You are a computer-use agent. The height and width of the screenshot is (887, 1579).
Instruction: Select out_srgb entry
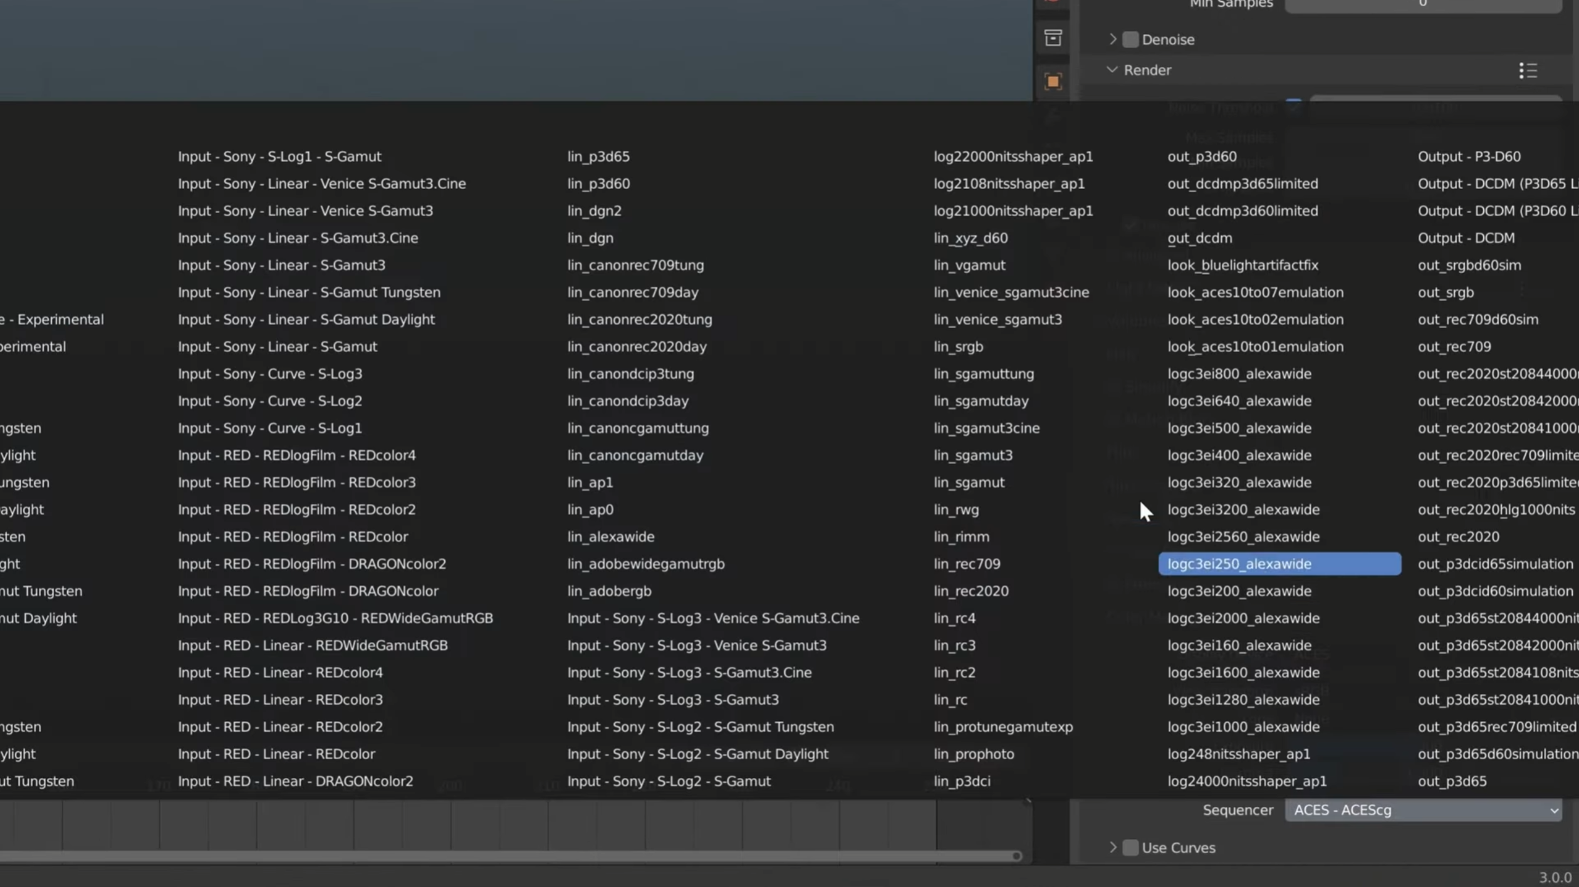(1446, 293)
